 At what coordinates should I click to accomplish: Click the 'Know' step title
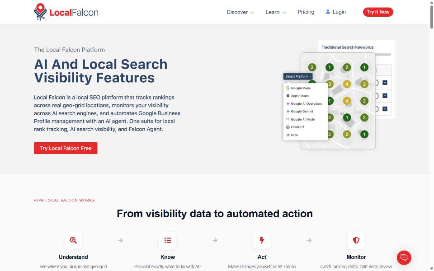pyautogui.click(x=168, y=257)
